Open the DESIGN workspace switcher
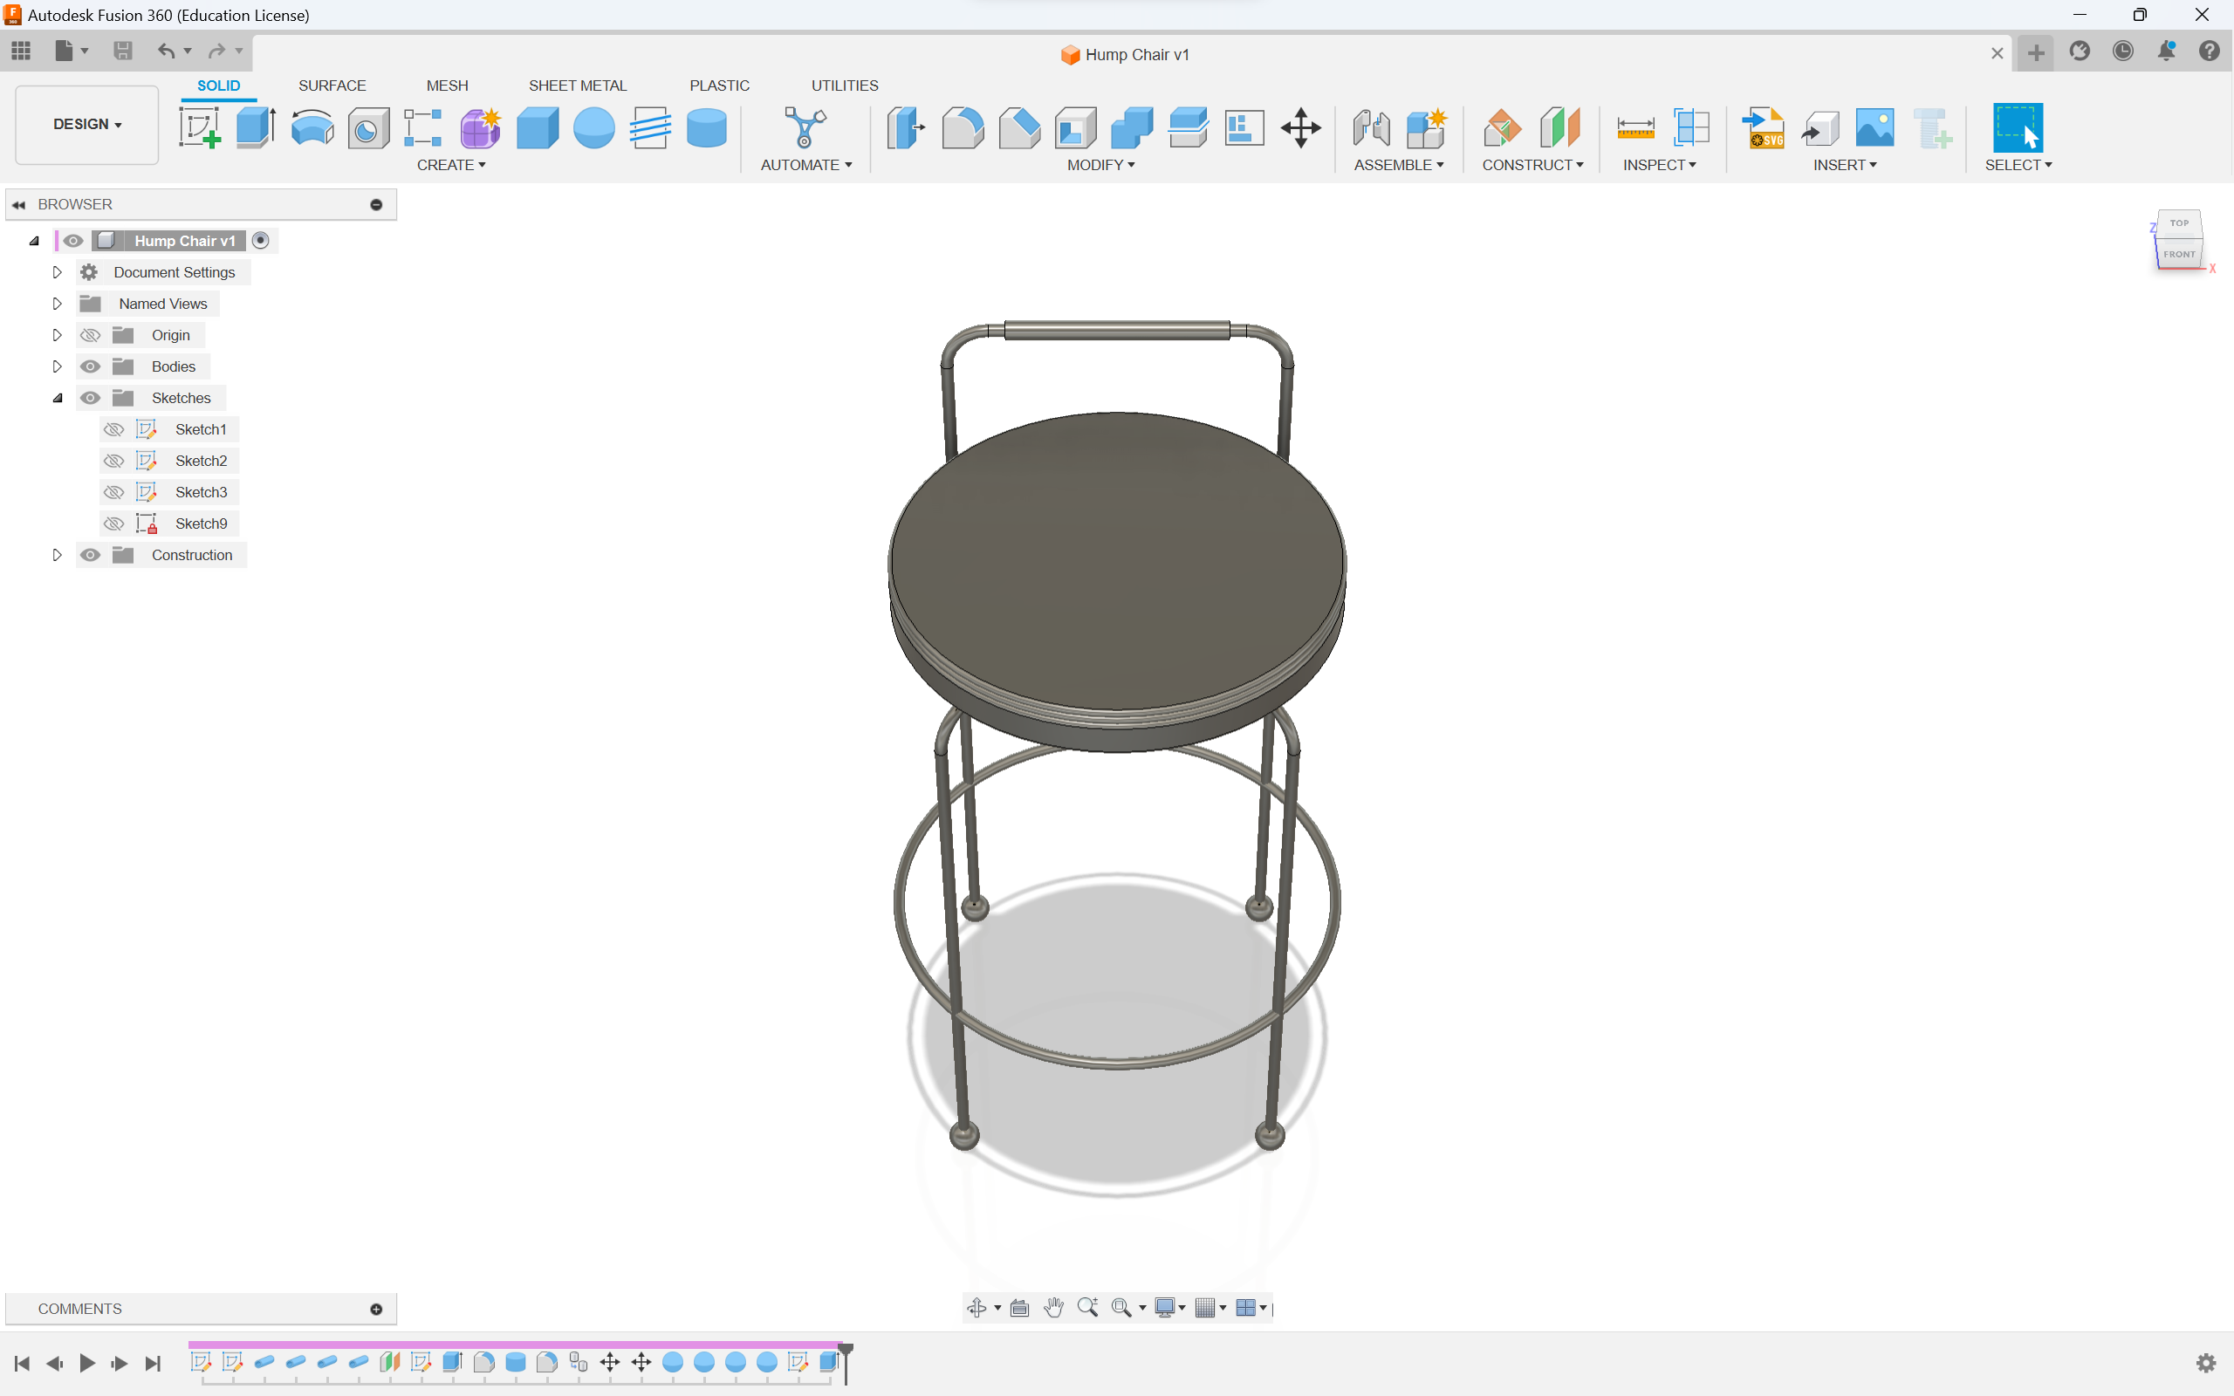2234x1396 pixels. pos(86,124)
